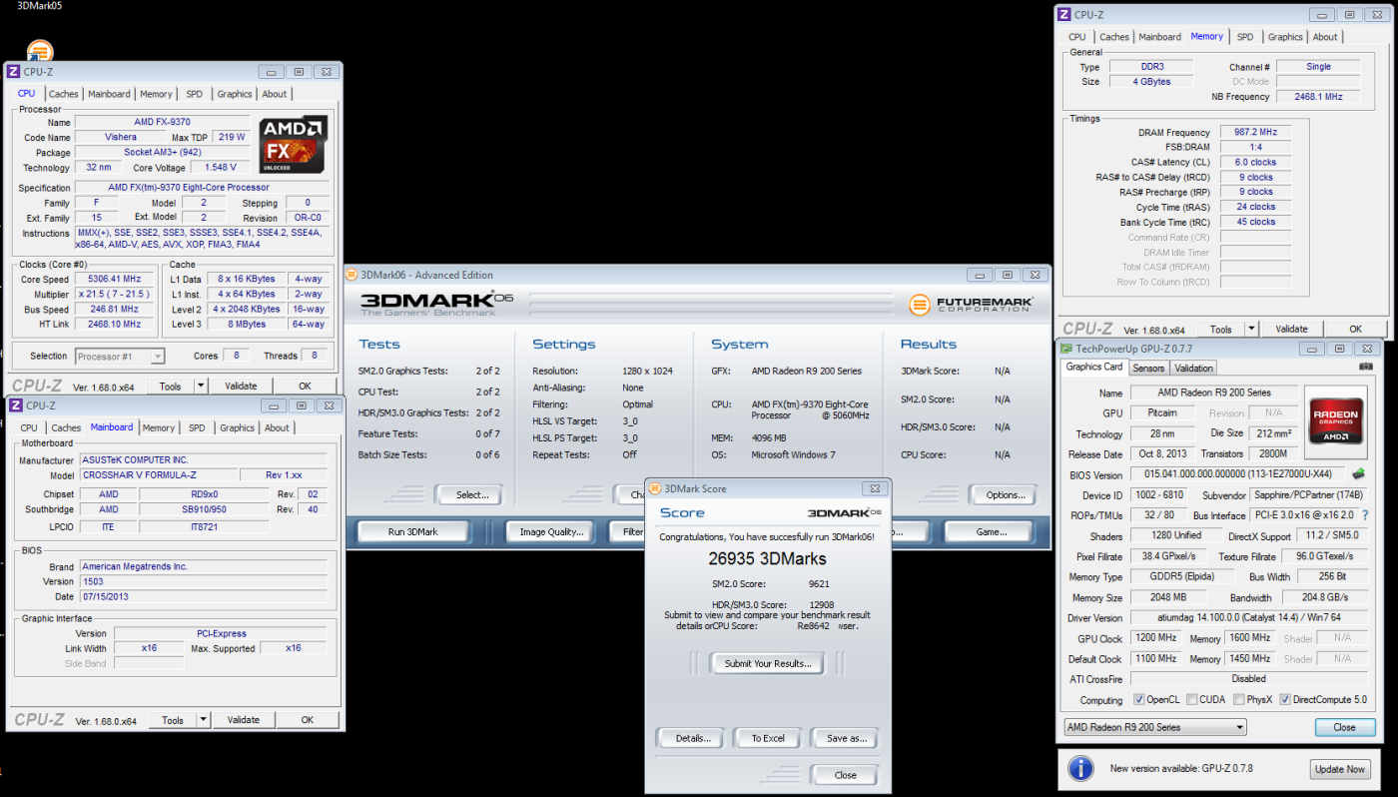The width and height of the screenshot is (1398, 797).
Task: Click the Game button in 3DMark06
Action: (x=992, y=531)
